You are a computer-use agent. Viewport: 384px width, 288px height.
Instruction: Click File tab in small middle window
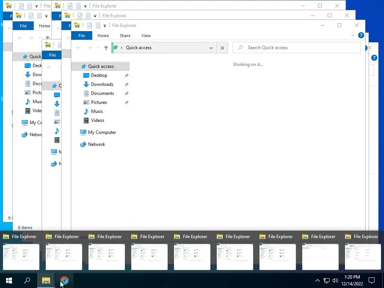52,55
